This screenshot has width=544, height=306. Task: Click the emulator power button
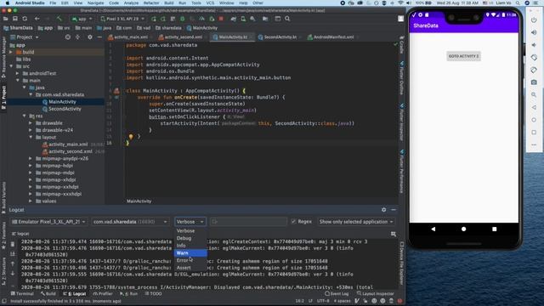pos(534,20)
